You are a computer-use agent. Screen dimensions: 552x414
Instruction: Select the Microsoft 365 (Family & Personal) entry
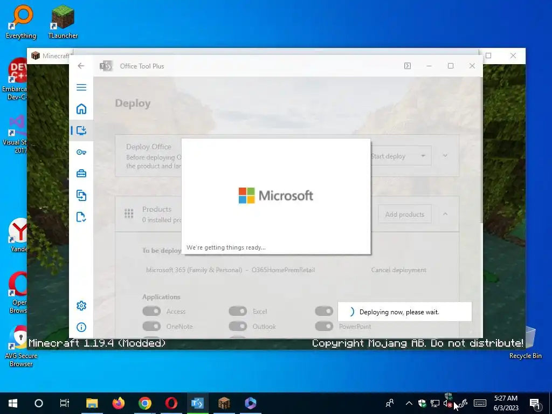pyautogui.click(x=230, y=270)
